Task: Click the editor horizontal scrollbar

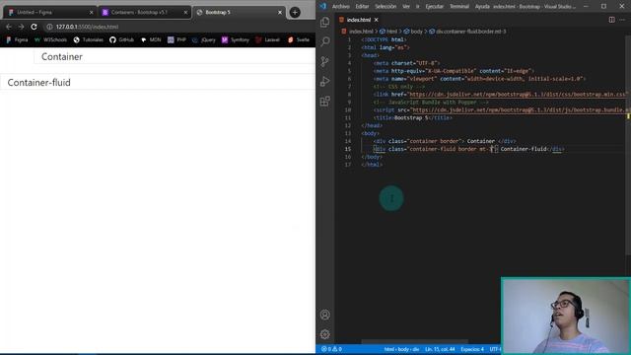Action: click(x=414, y=342)
